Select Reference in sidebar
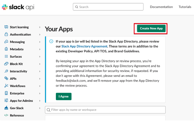This screenshot has width=194, height=122. (17, 115)
